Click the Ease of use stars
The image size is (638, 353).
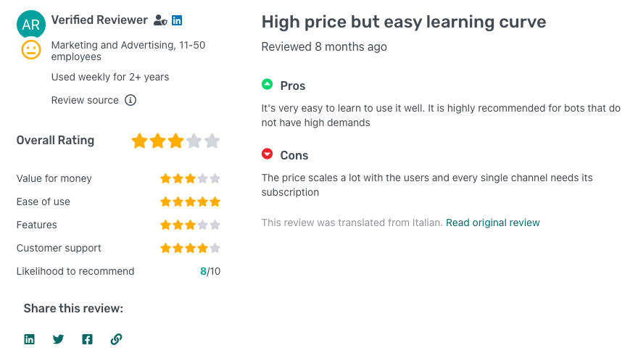(x=190, y=202)
